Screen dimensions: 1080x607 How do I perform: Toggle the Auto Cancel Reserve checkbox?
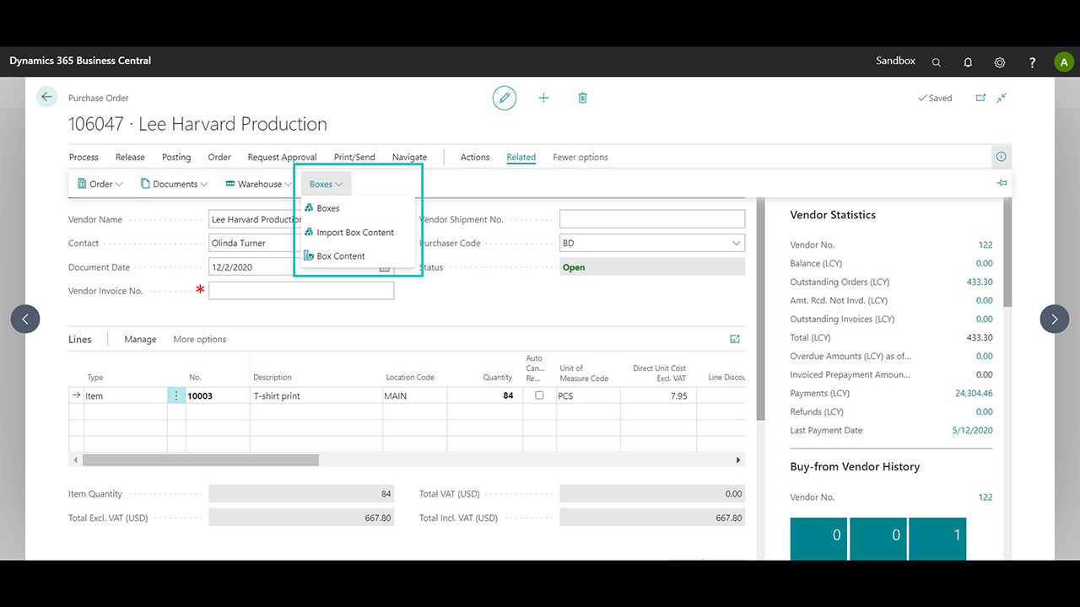(x=539, y=395)
